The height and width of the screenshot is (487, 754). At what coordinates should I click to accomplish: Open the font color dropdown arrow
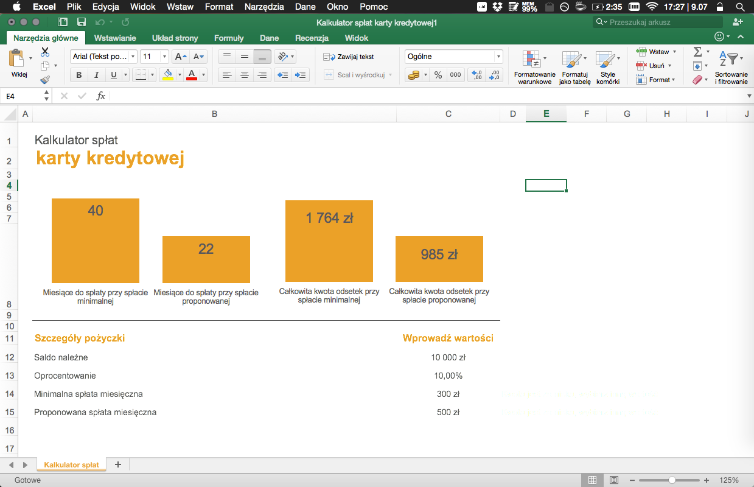click(204, 75)
